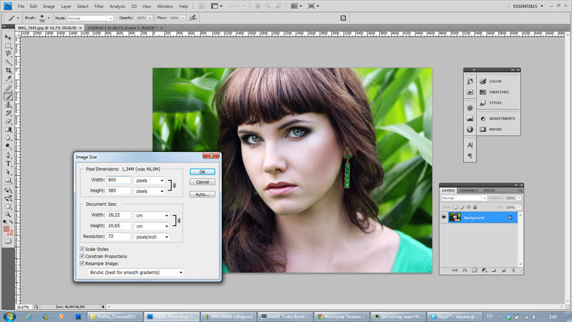Click OK in Image Size dialog
The image size is (572, 322).
click(202, 172)
